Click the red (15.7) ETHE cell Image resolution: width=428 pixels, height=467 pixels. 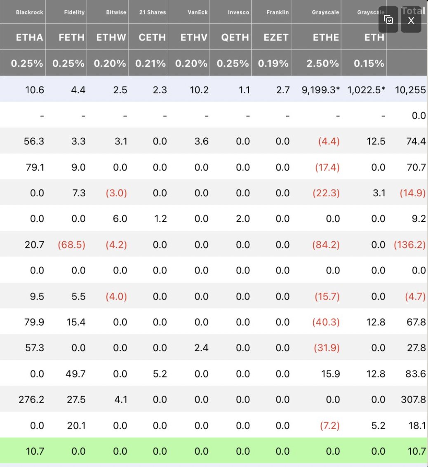point(327,296)
